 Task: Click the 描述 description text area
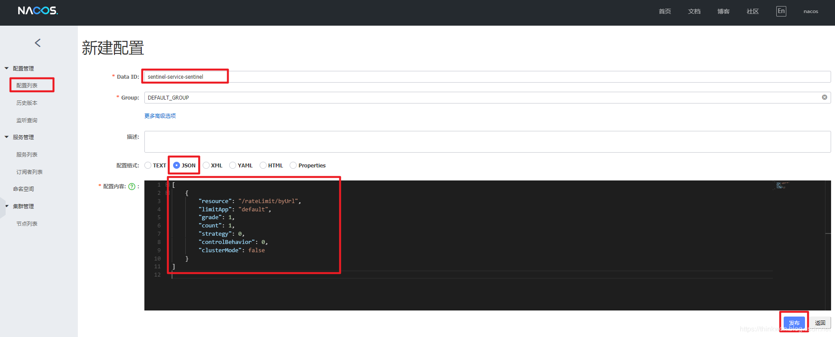click(x=487, y=142)
